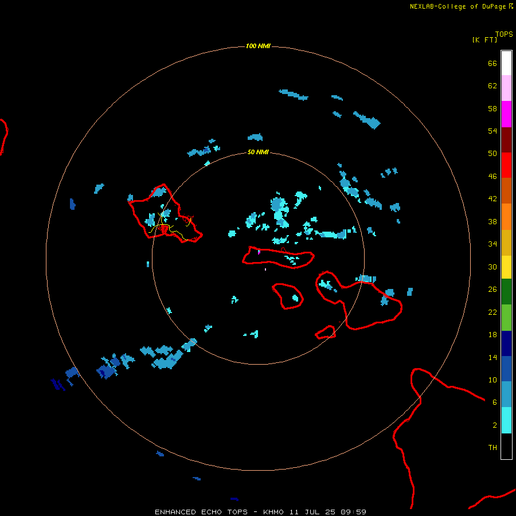Click the "TOPS" legend title
Image resolution: width=516 pixels, height=516 pixels.
click(x=504, y=34)
